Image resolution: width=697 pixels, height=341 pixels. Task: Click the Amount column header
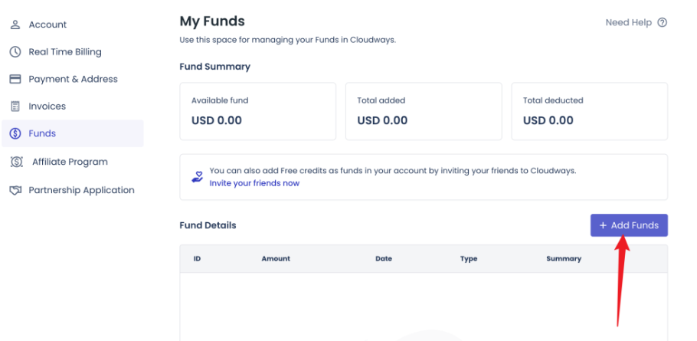276,259
